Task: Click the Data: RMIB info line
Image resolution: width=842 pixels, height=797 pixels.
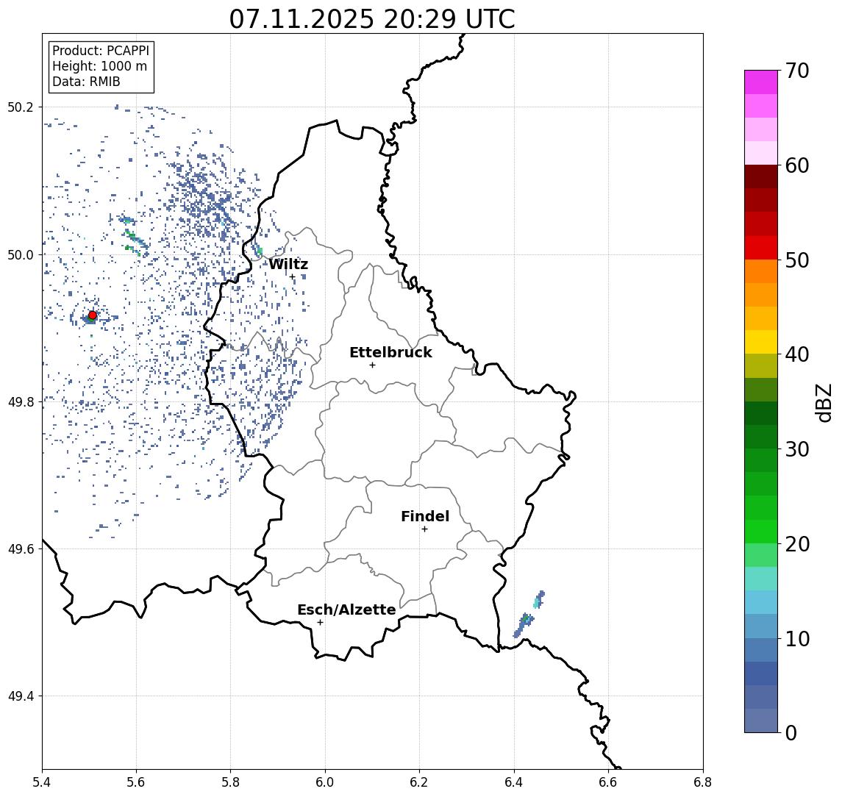Action: [86, 82]
